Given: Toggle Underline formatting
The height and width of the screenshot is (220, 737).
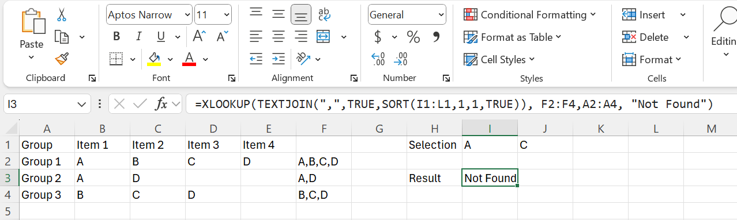Looking at the screenshot, I should (x=161, y=37).
